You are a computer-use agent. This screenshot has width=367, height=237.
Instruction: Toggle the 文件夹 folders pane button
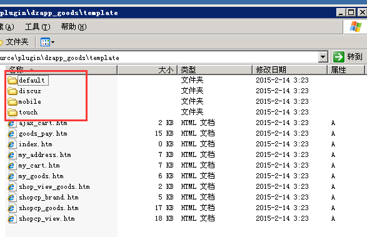click(x=14, y=42)
